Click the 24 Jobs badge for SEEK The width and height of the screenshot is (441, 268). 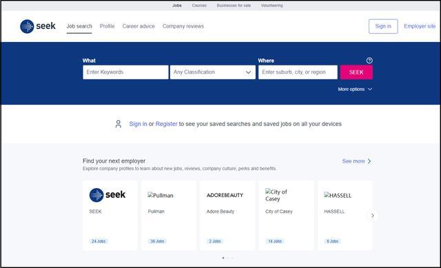(99, 241)
